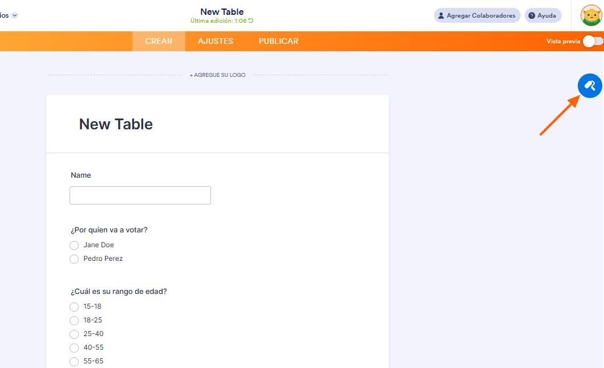Choose the 55-65 age range option
The image size is (604, 368).
tap(74, 361)
